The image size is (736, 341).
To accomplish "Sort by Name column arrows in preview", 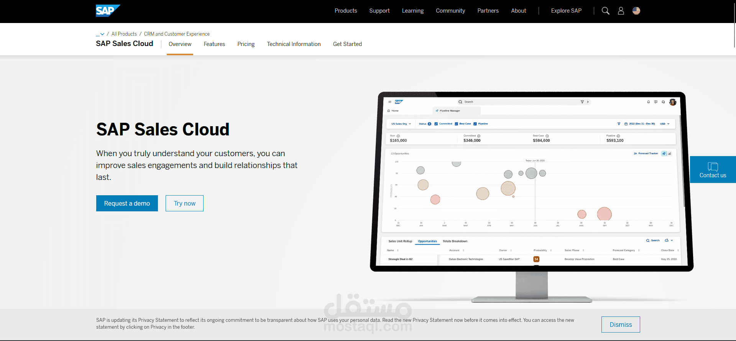I will tap(398, 250).
